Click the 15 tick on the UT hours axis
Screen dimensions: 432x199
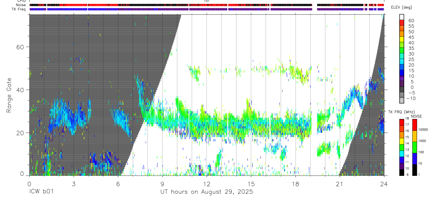[251, 184]
